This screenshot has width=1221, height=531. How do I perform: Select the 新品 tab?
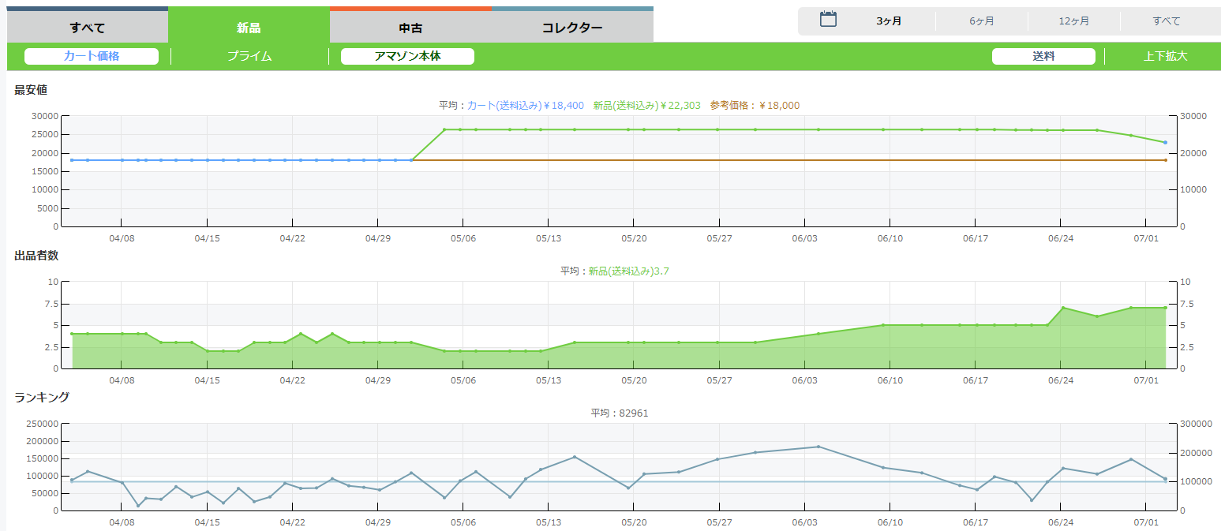click(249, 28)
